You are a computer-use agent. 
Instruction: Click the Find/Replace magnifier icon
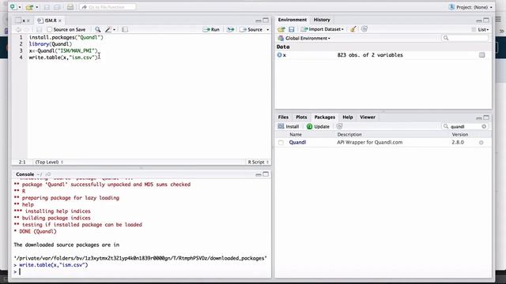pyautogui.click(x=97, y=30)
